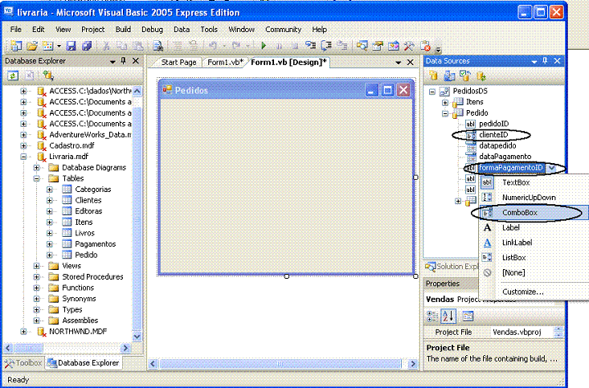Expand the Stored Procedures folder
Screen dimensions: 589x388
click(36, 277)
